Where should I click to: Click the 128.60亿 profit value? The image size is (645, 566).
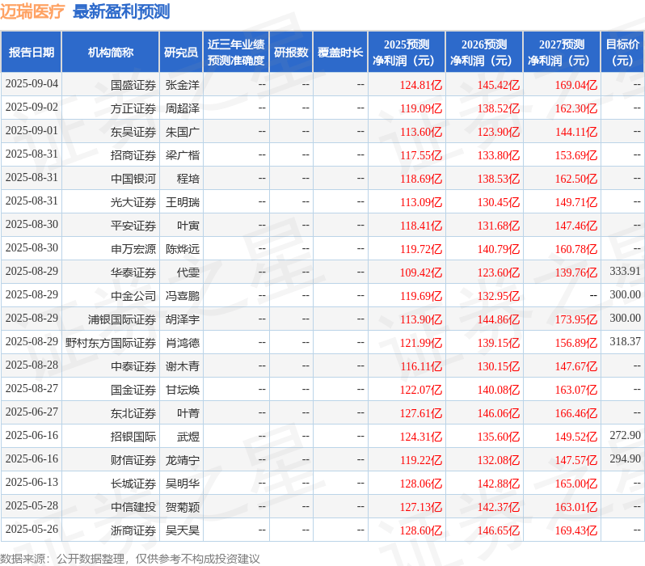point(421,531)
